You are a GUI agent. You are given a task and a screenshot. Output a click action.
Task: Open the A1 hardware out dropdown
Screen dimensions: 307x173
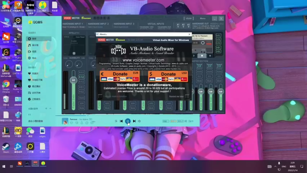click(x=178, y=25)
